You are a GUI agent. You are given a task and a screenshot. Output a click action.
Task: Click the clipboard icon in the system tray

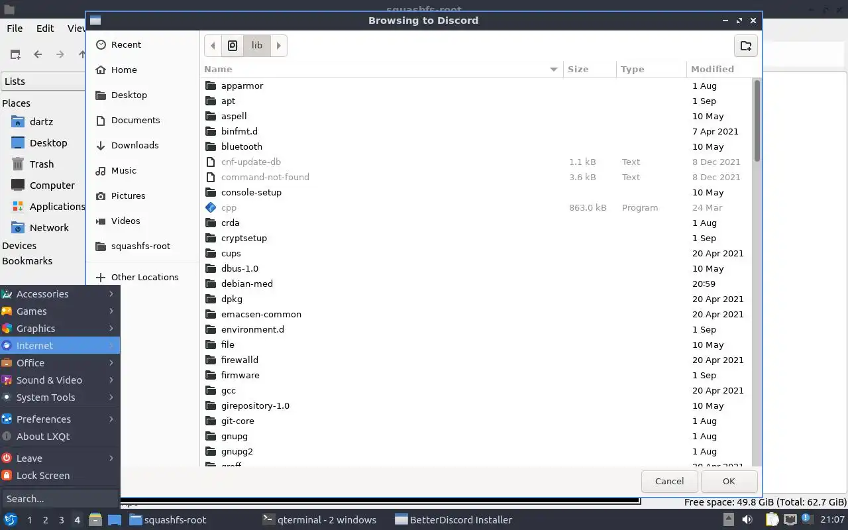pos(771,520)
